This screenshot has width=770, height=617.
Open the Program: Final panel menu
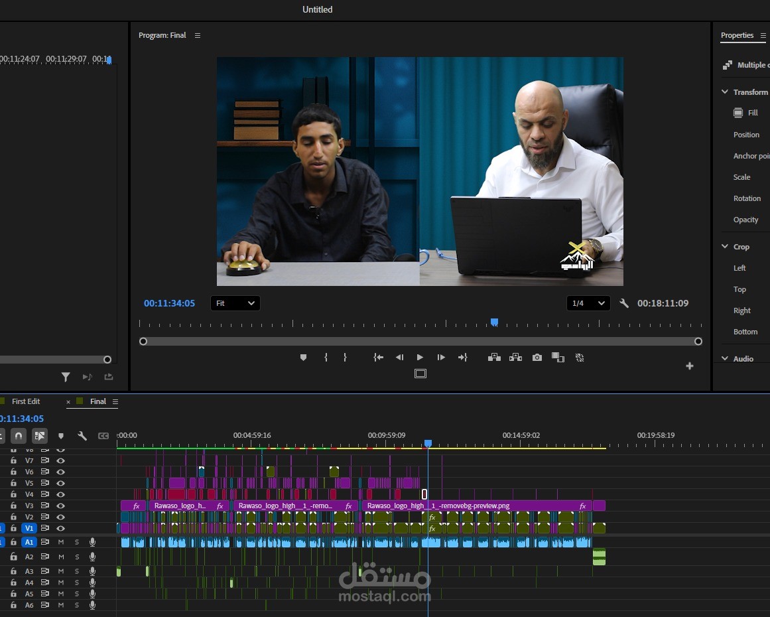(x=198, y=35)
